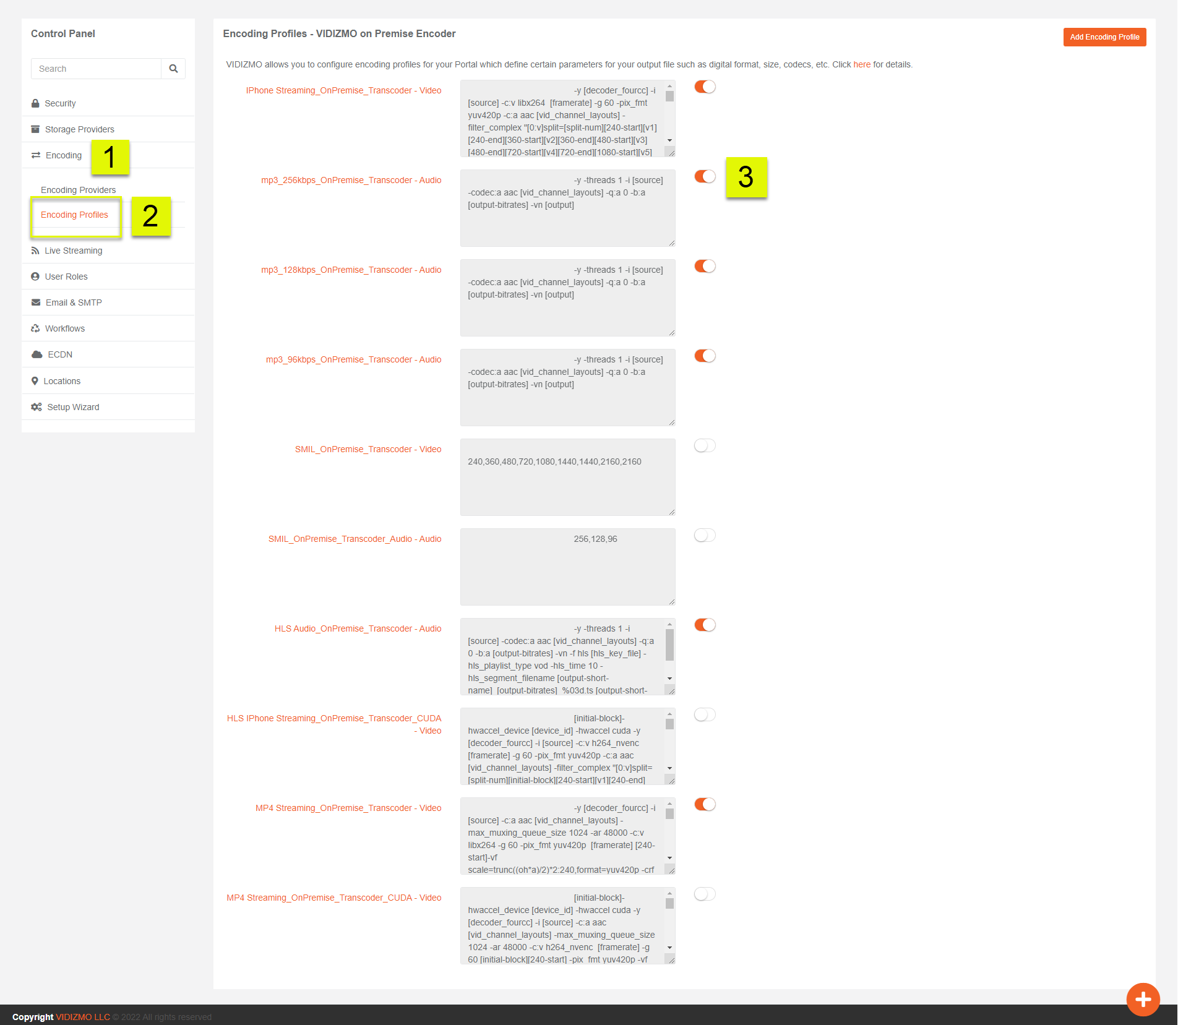Disable the mp3_256kbps audio profile toggle
Image resolution: width=1178 pixels, height=1025 pixels.
click(705, 177)
